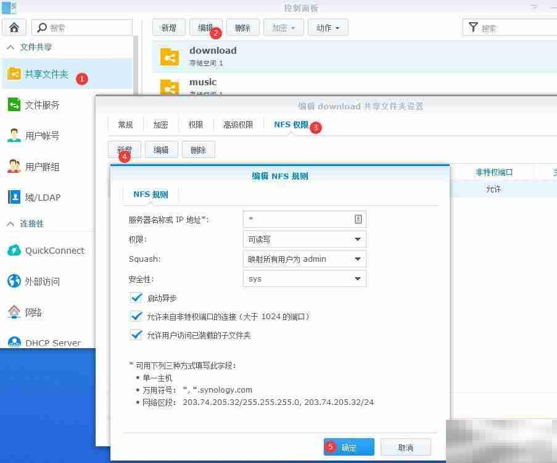Viewport: 557px width, 463px height.
Task: Select the music shared folder icon
Action: coord(170,87)
